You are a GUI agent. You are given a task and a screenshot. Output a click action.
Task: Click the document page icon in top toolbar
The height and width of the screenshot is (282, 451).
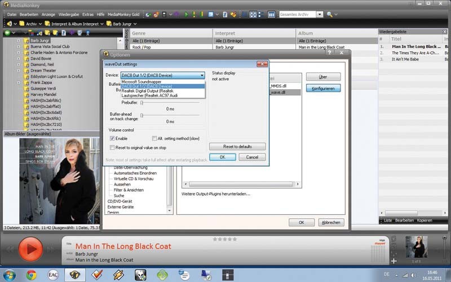click(225, 15)
